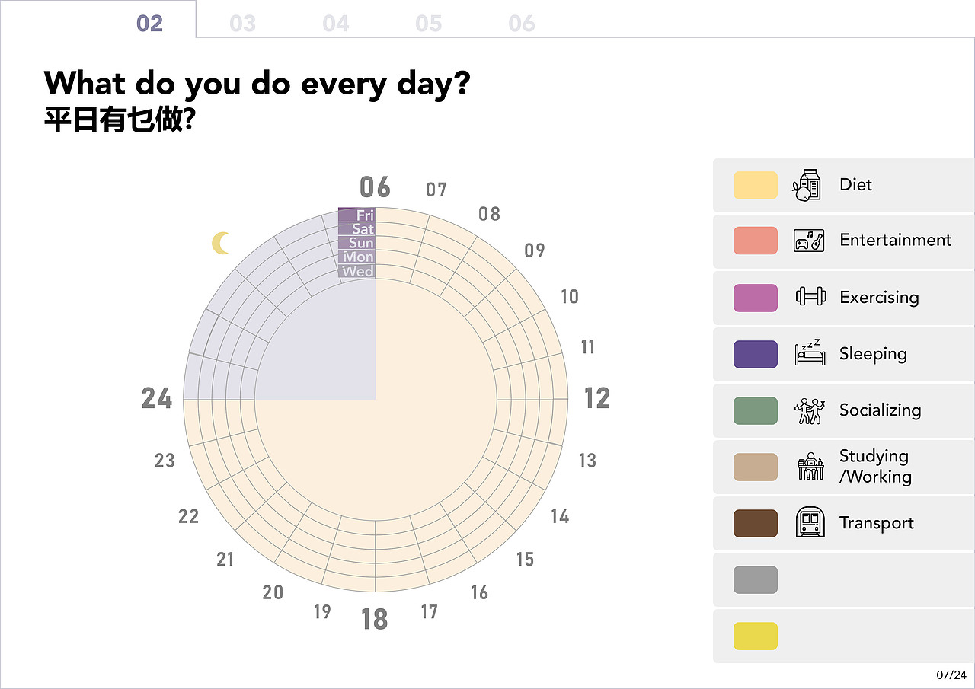Select the Socializing dancing people icon
Screen dimensions: 975x689
pyautogui.click(x=809, y=410)
